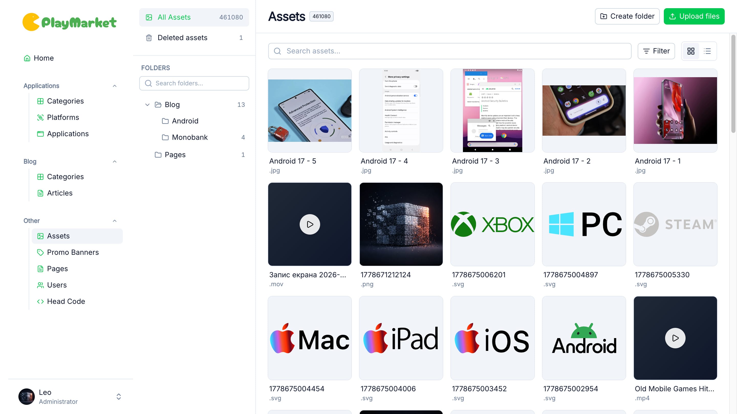Collapse the Applications section
737x414 pixels.
tap(115, 86)
